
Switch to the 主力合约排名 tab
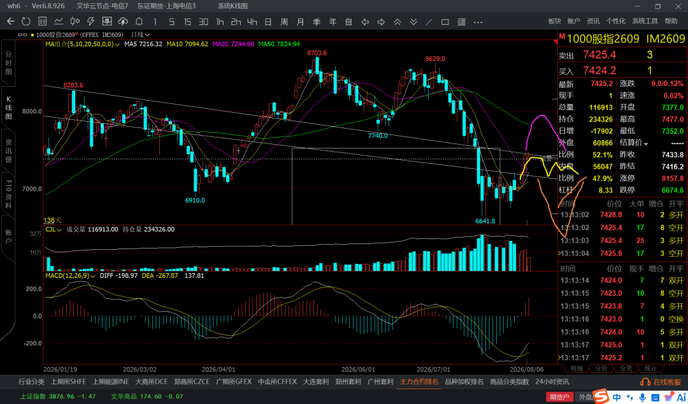pyautogui.click(x=419, y=382)
